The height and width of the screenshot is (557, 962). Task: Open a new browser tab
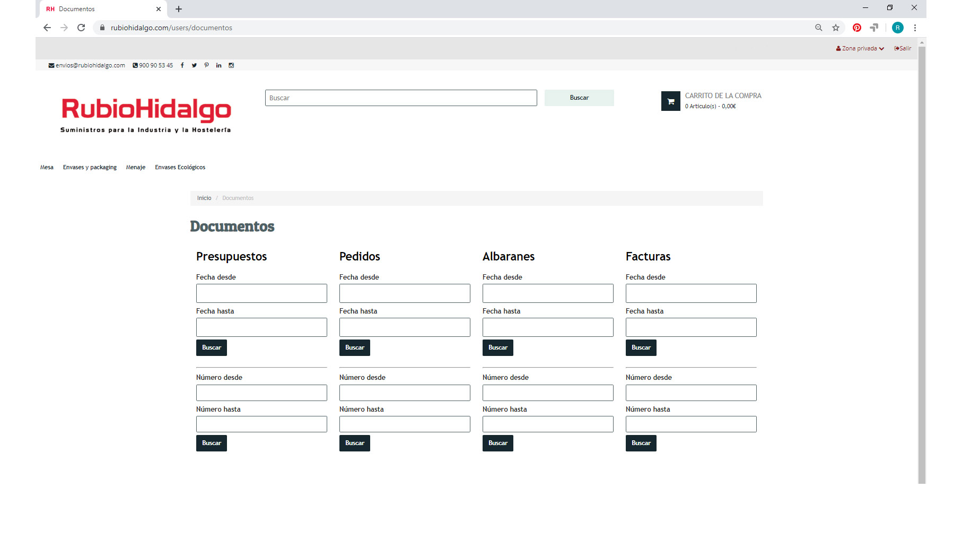pos(179,9)
